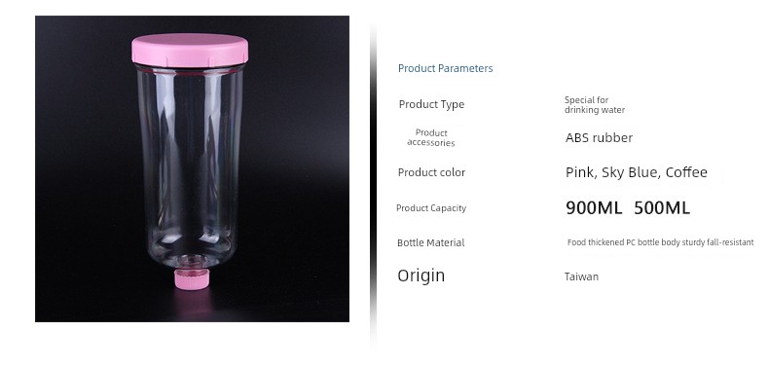The image size is (769, 368).
Task: Click the vertical divider bar
Action: [373, 181]
